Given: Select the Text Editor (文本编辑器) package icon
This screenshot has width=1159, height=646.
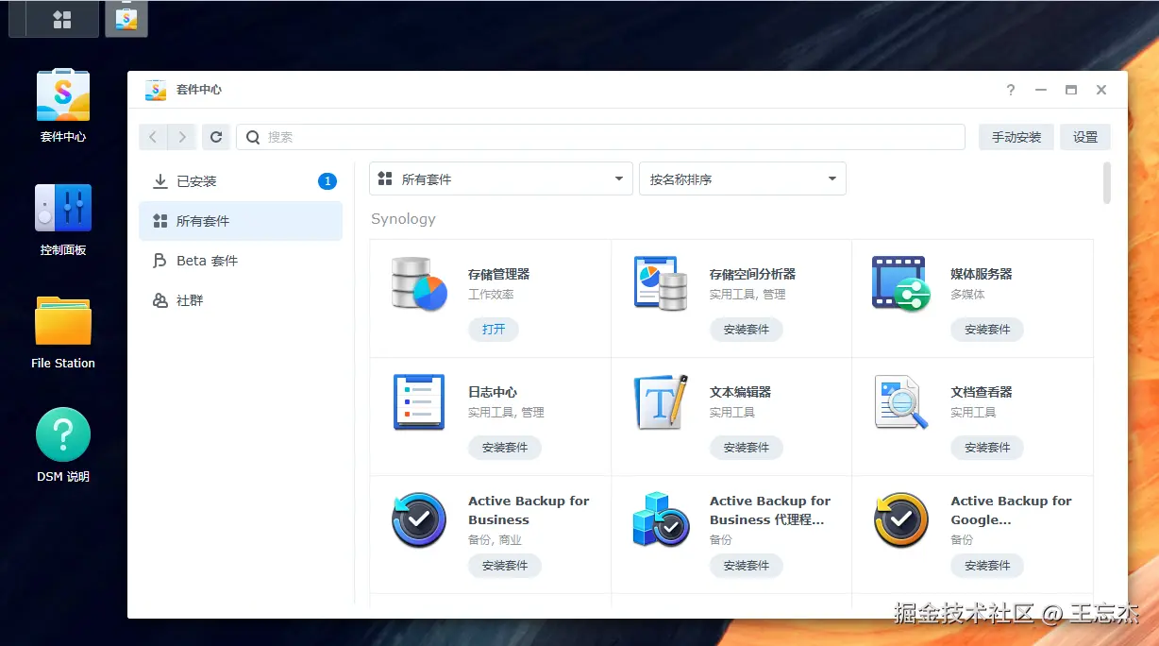Looking at the screenshot, I should pyautogui.click(x=660, y=401).
